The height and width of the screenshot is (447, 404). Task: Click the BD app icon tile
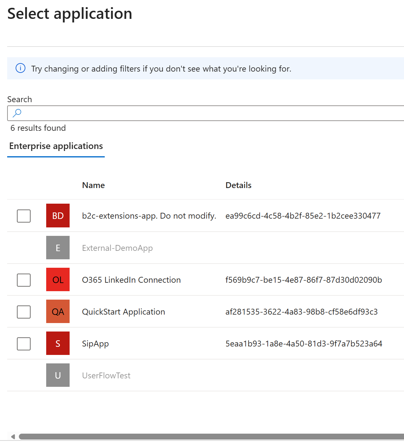(x=58, y=215)
